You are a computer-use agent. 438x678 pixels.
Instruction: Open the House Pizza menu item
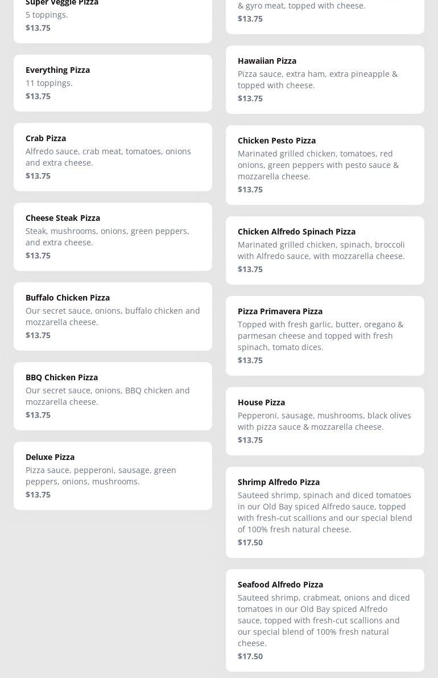[325, 421]
